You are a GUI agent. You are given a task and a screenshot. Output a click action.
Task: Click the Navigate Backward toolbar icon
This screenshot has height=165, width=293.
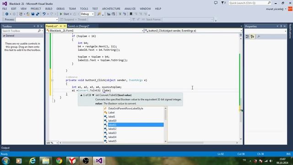pyautogui.click(x=7, y=14)
